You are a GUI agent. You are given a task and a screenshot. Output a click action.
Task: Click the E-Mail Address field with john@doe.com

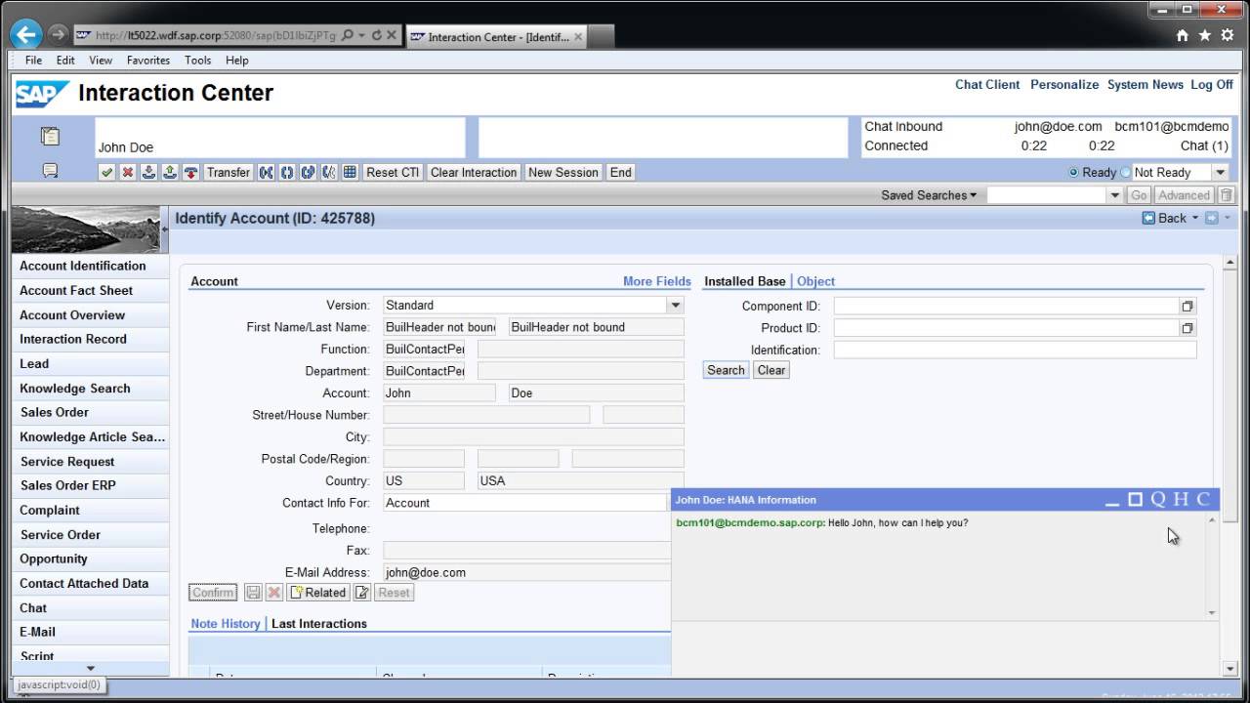pos(527,572)
